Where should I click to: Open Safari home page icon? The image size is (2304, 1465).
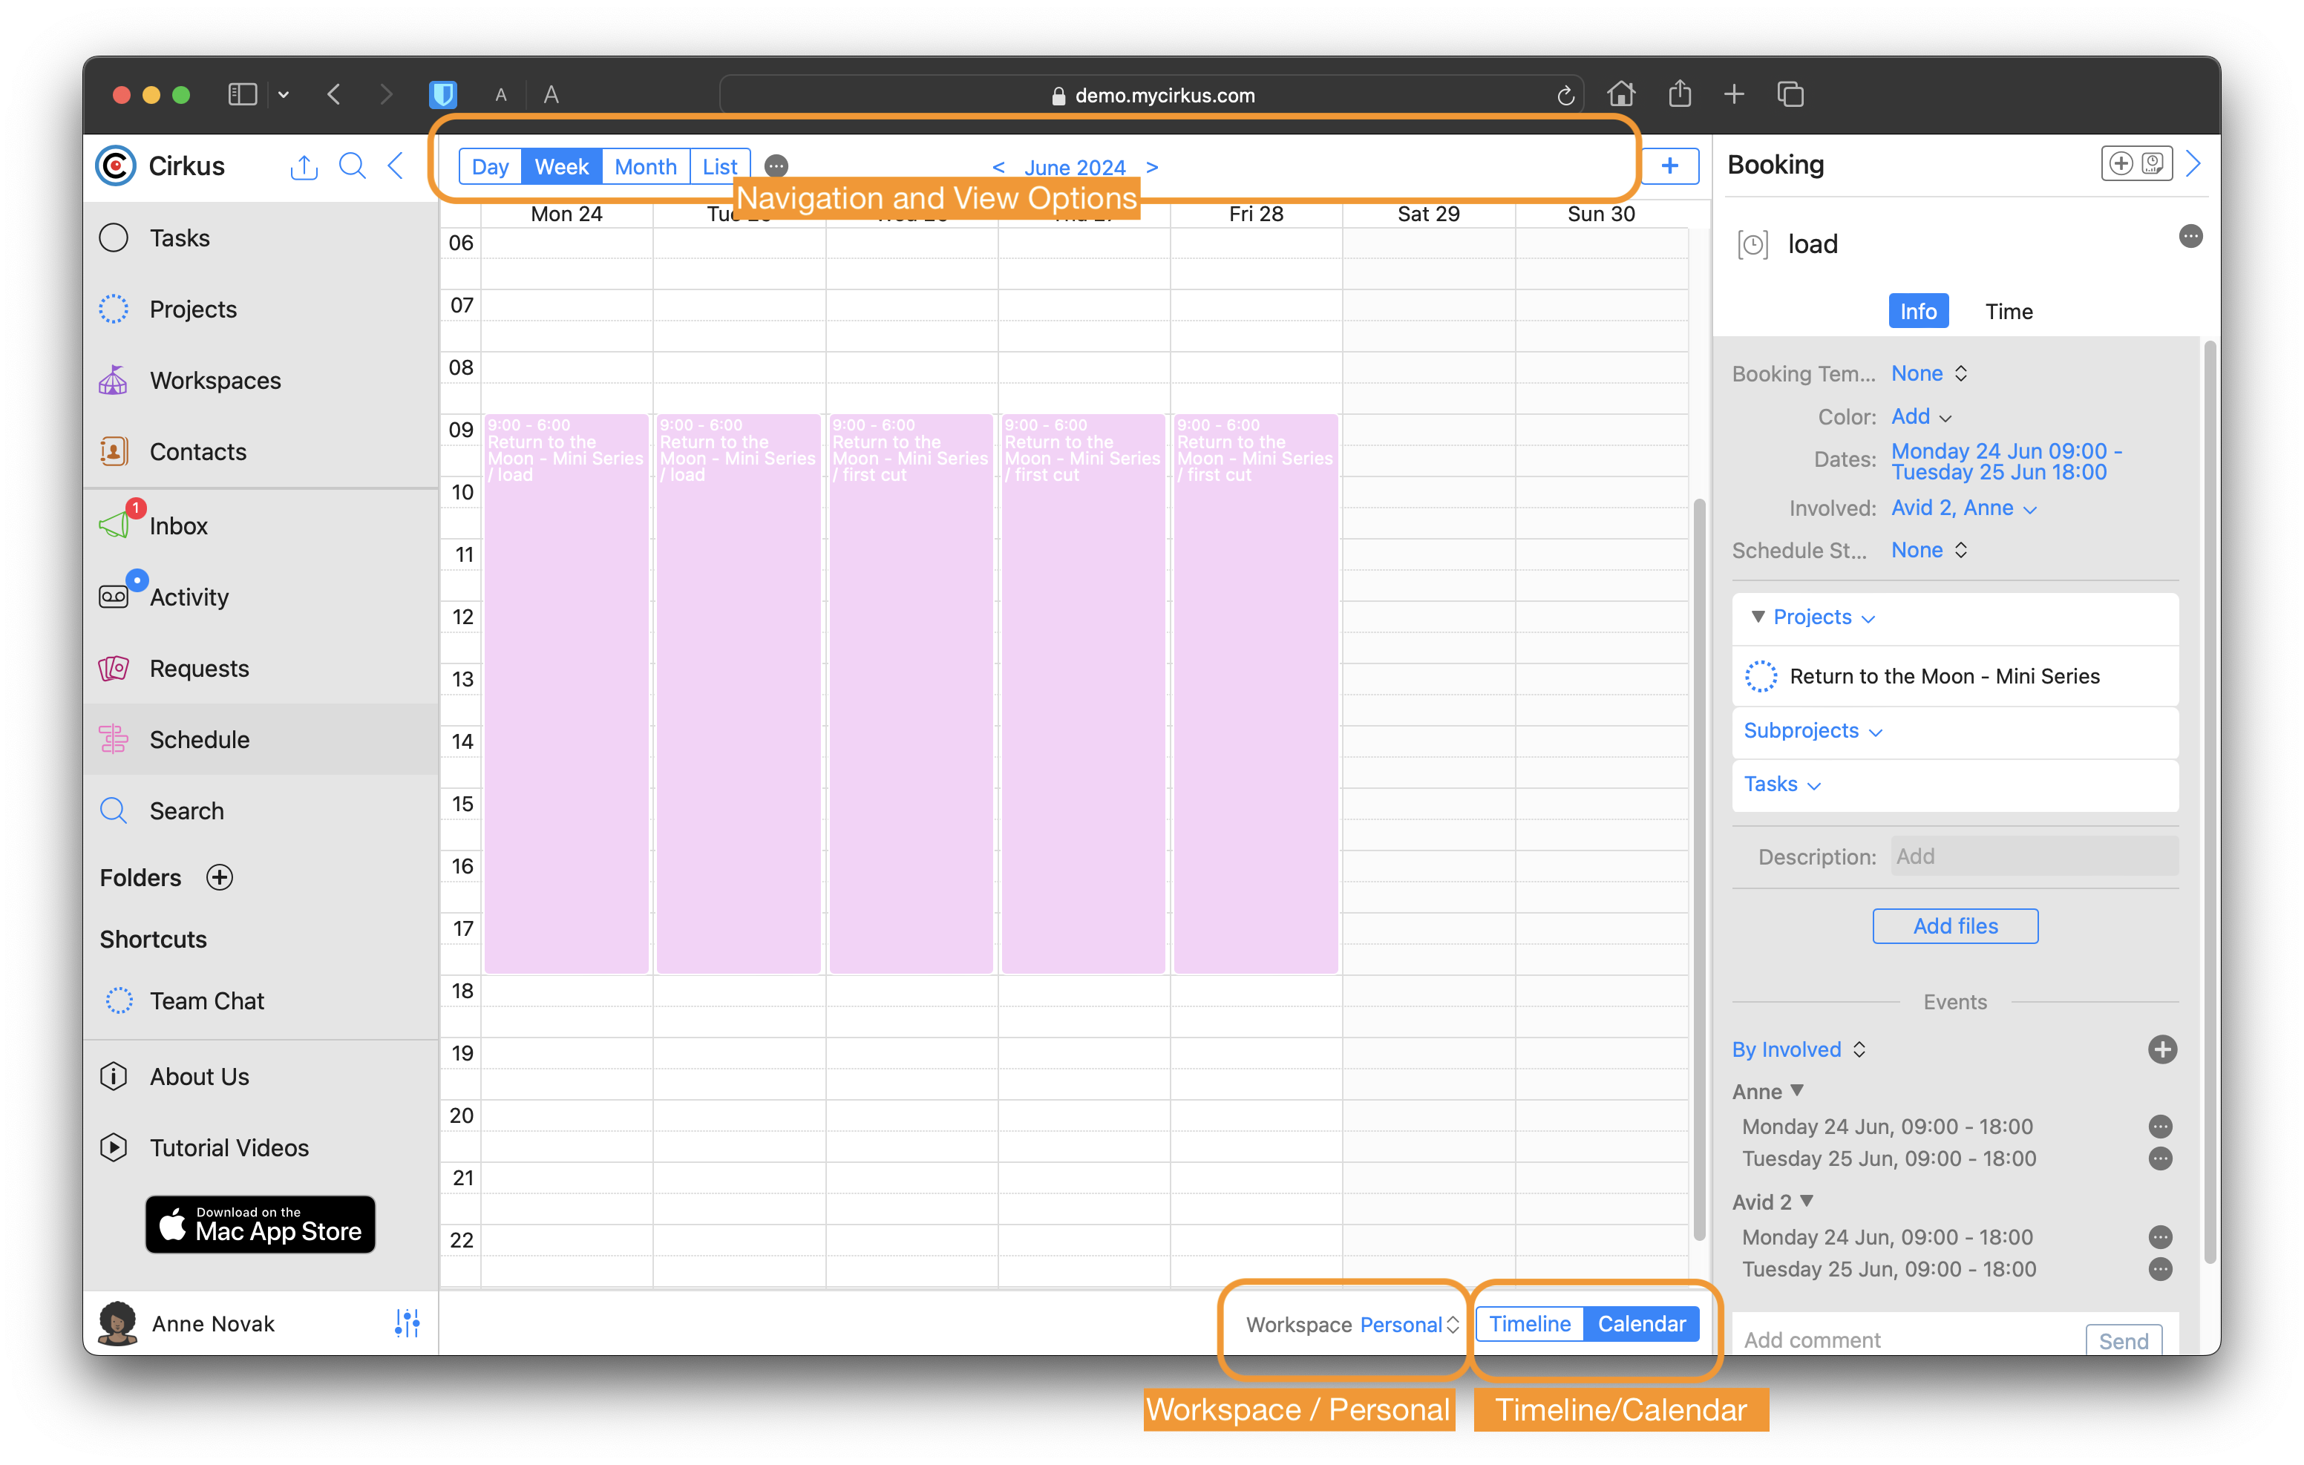[1621, 95]
